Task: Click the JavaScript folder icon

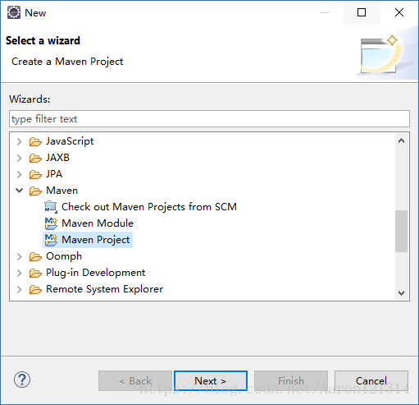Action: [x=35, y=141]
